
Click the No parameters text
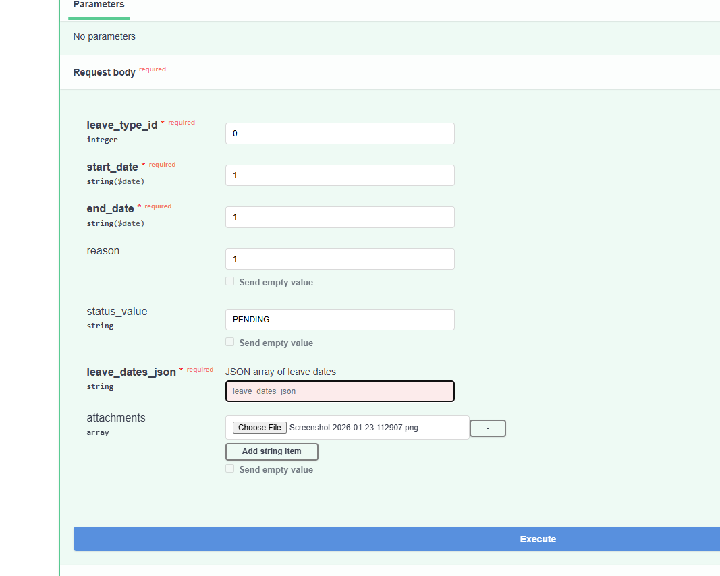(x=105, y=36)
